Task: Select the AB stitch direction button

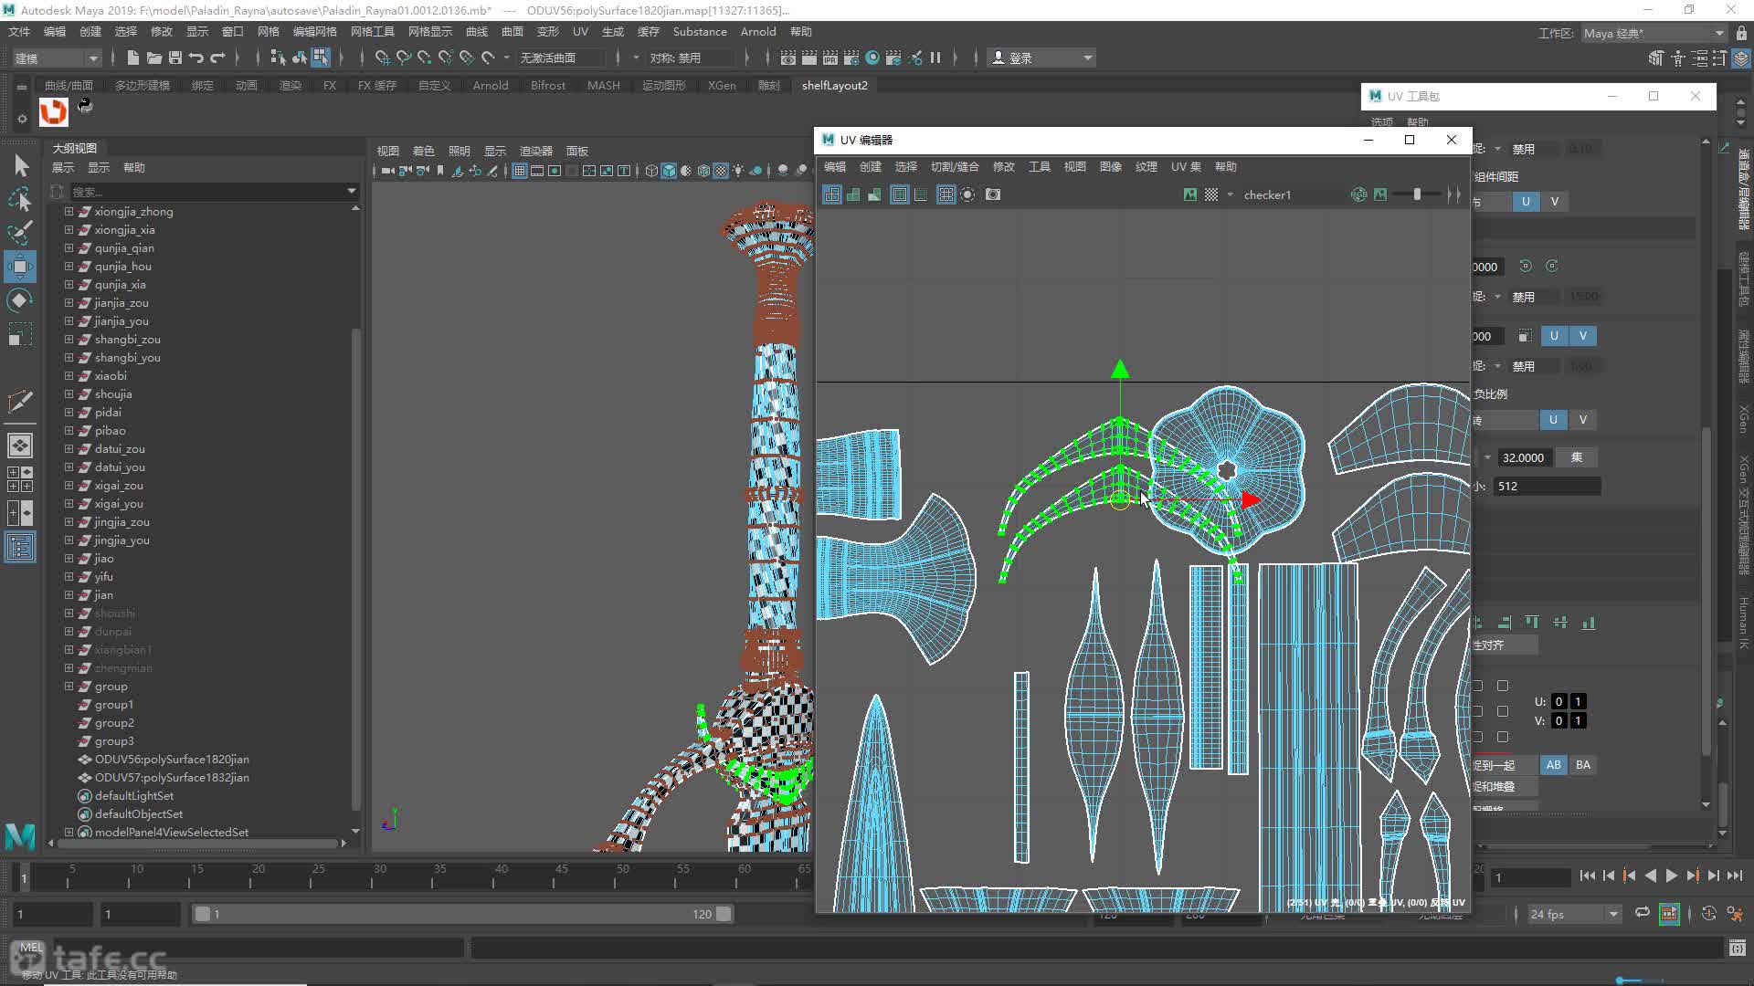Action: 1554,765
